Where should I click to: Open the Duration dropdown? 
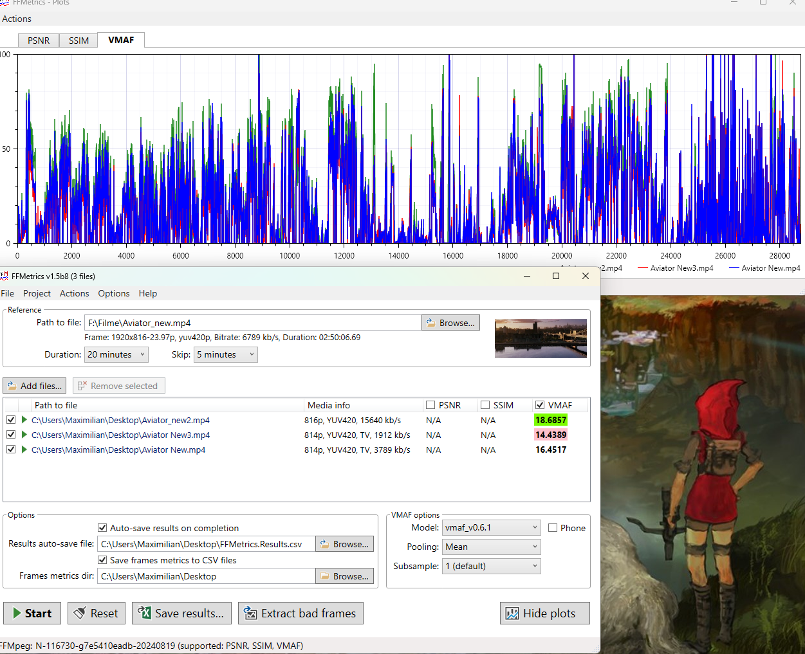pos(116,354)
